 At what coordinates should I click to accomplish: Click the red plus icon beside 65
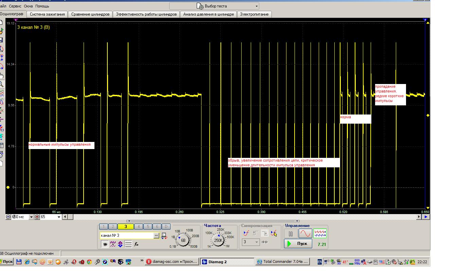coord(37,217)
